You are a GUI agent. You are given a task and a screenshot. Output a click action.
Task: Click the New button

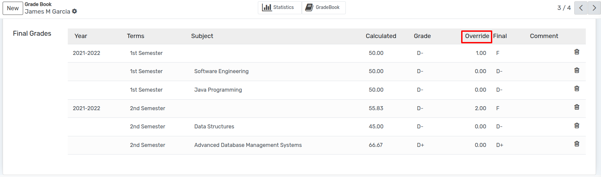coord(13,8)
